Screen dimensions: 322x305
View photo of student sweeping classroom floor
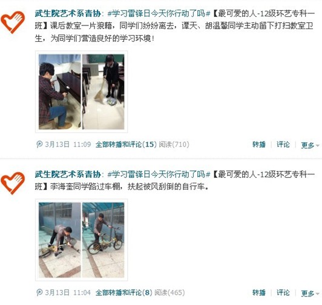(103, 92)
